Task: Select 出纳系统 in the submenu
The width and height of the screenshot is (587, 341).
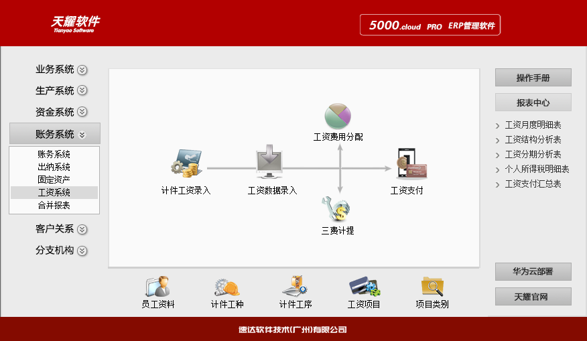Action: click(54, 167)
